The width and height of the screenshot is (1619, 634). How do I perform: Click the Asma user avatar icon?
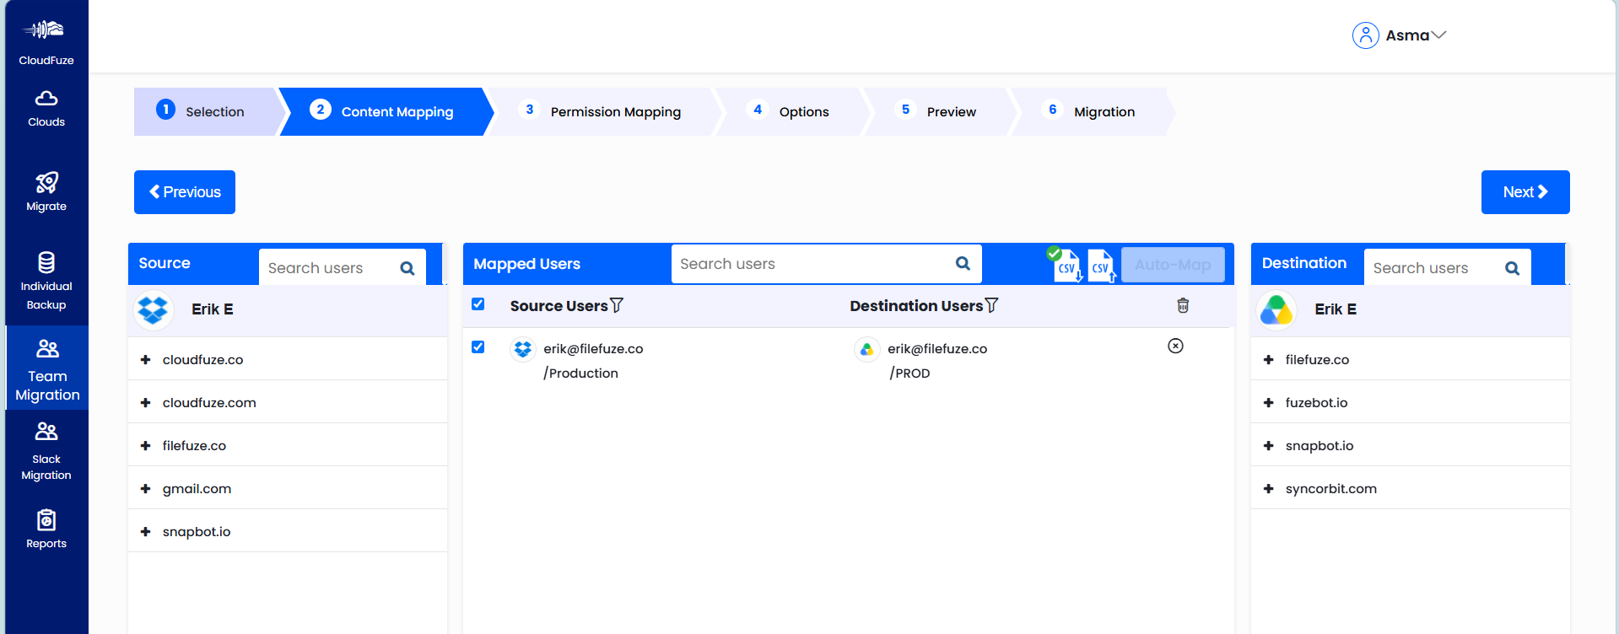[1365, 35]
